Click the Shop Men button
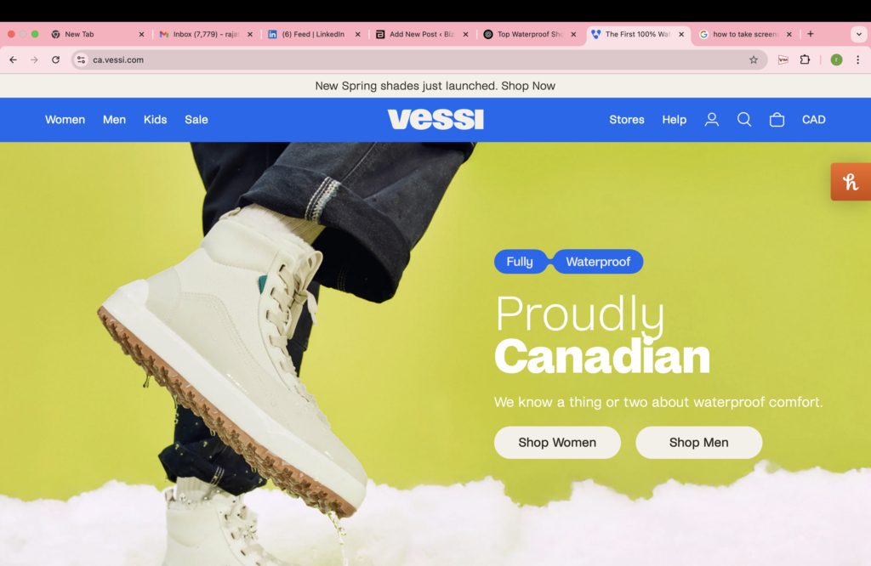The height and width of the screenshot is (566, 871). click(x=699, y=442)
